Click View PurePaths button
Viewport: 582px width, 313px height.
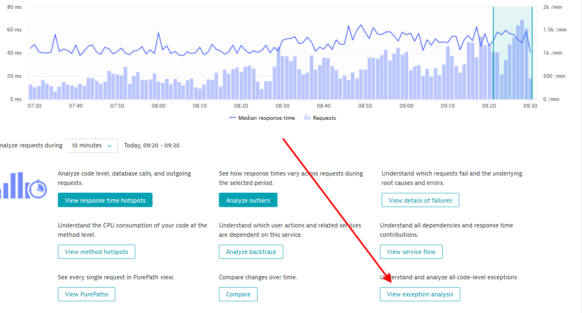pyautogui.click(x=87, y=294)
